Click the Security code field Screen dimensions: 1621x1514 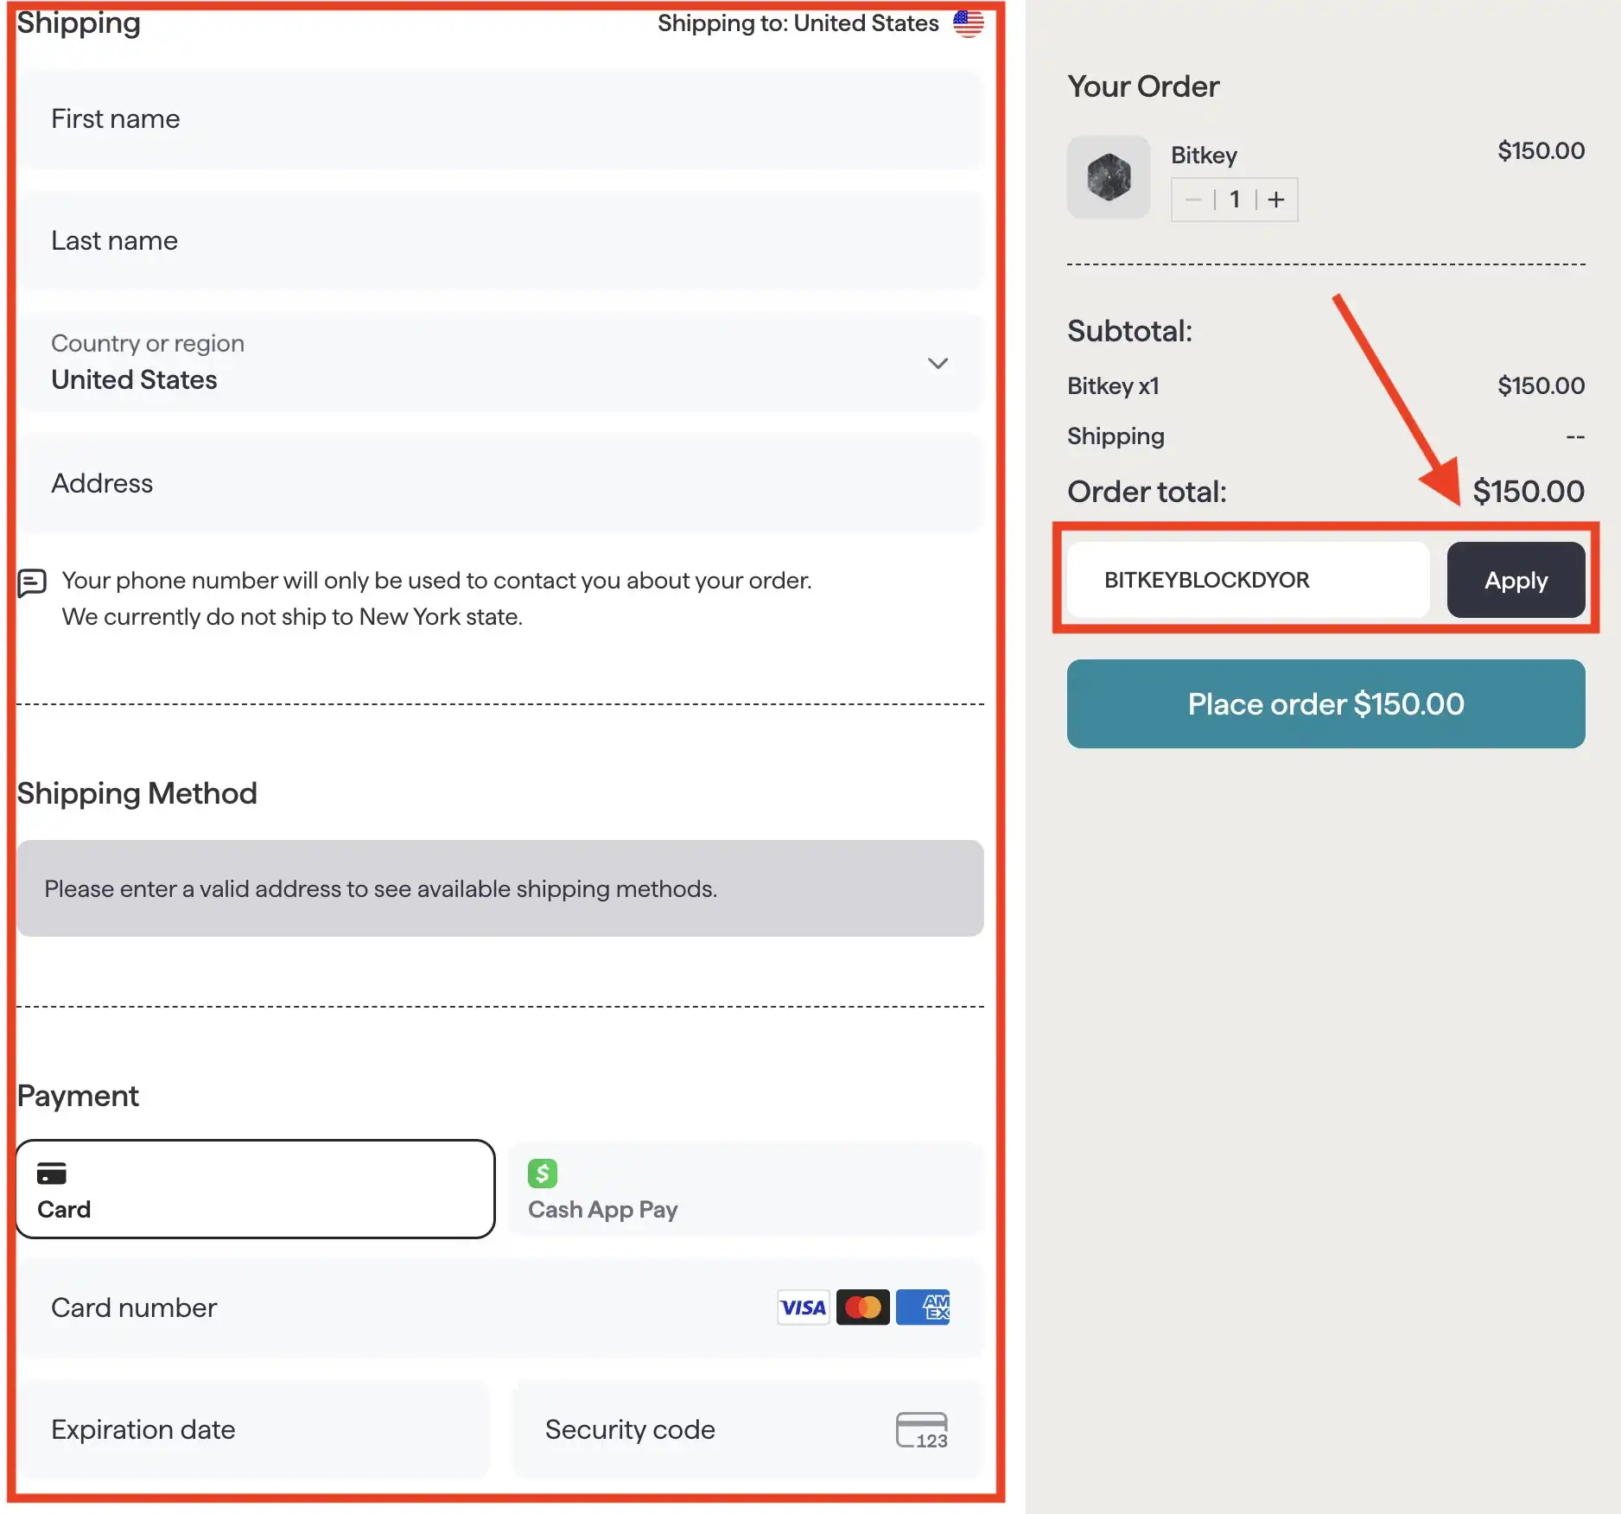click(x=748, y=1429)
